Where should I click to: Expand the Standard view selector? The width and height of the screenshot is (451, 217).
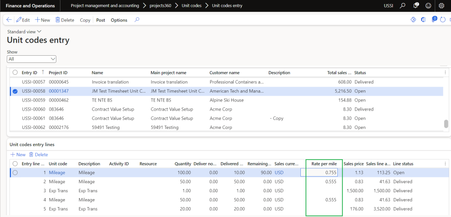tap(24, 32)
